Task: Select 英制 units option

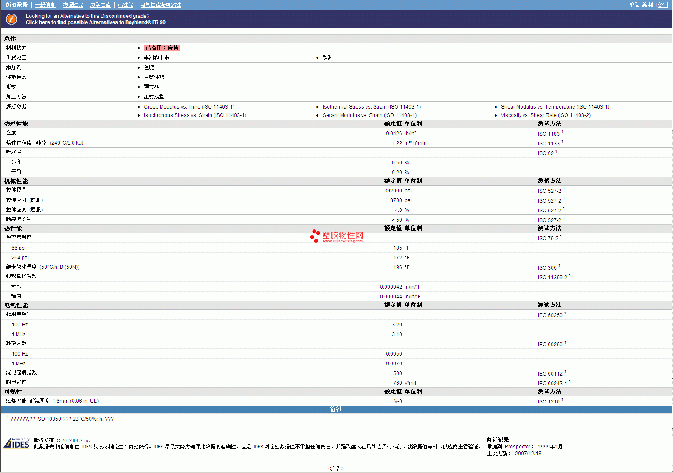Action: (x=647, y=5)
